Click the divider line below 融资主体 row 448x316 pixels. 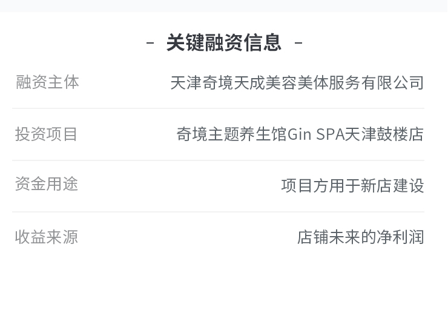219,108
